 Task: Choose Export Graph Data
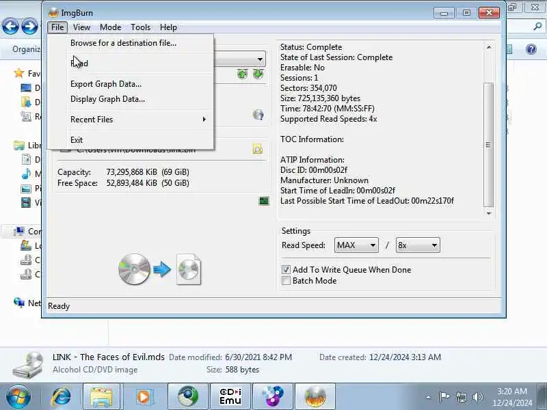pos(131,84)
